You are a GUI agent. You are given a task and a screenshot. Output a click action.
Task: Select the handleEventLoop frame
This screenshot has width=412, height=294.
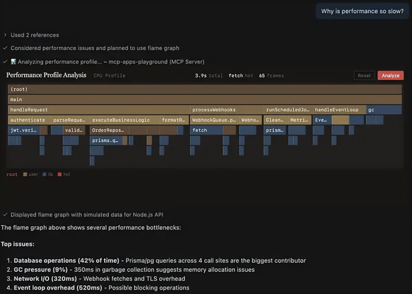click(x=339, y=110)
